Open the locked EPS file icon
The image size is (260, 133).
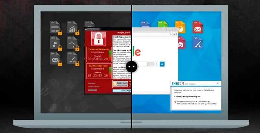tap(72, 43)
